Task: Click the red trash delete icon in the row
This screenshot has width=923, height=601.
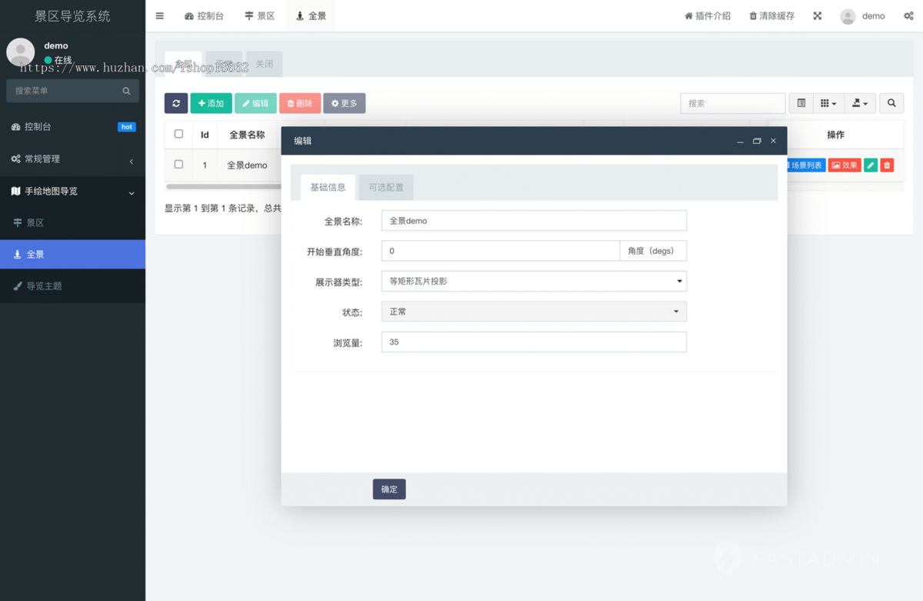Action: [886, 164]
